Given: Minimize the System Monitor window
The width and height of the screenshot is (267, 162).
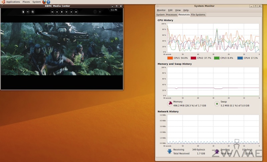Looking at the screenshot, I should pyautogui.click(x=251, y=6).
